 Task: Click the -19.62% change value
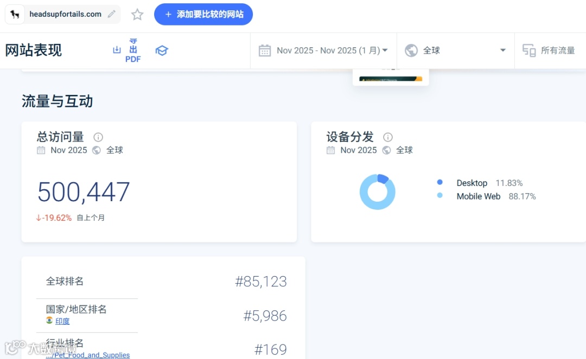pos(54,218)
